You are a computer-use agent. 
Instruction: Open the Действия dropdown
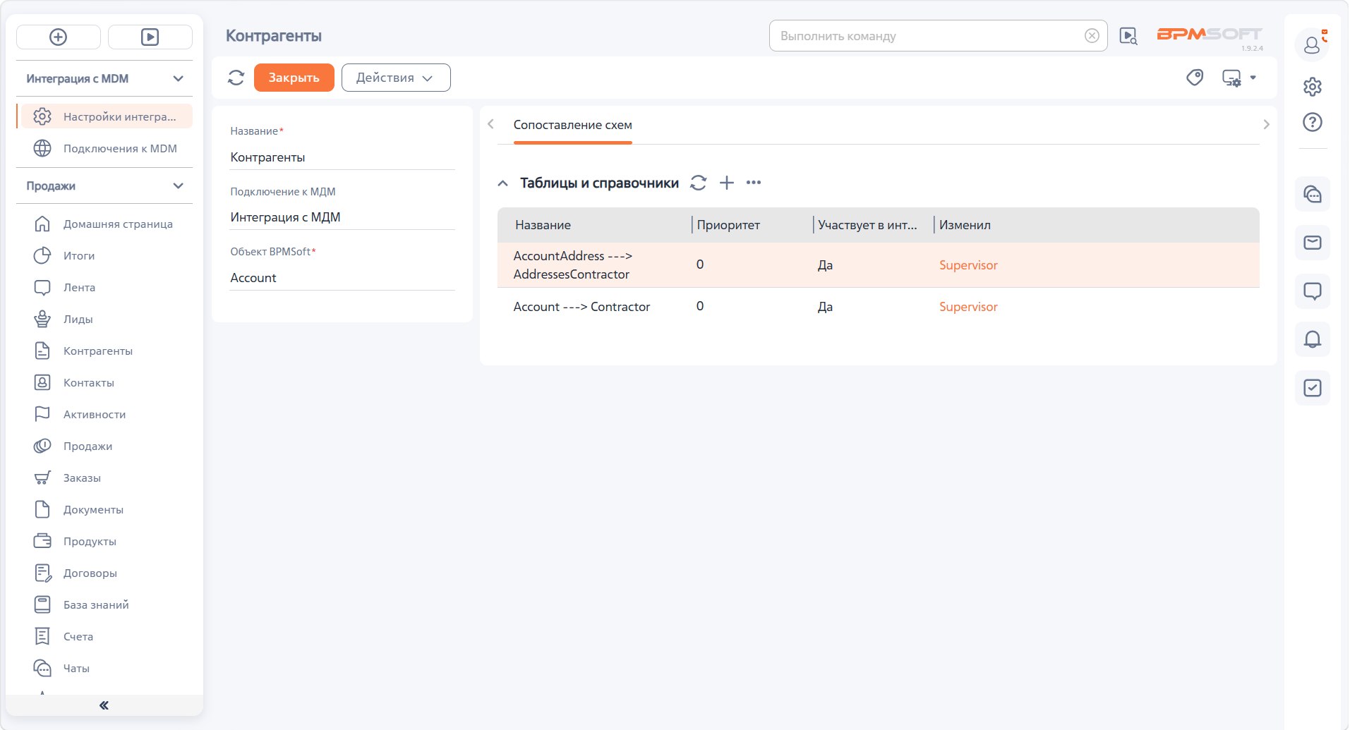click(x=396, y=78)
